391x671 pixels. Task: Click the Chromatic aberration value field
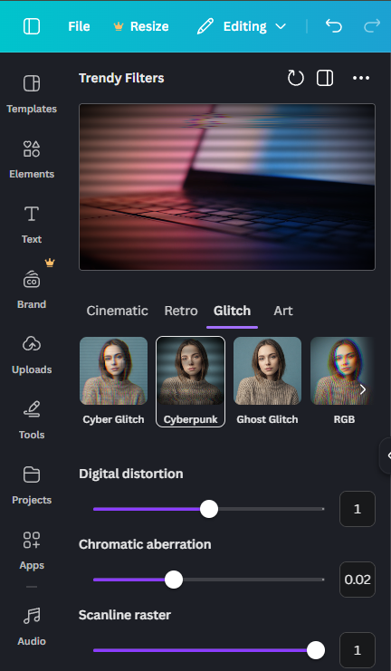point(358,580)
